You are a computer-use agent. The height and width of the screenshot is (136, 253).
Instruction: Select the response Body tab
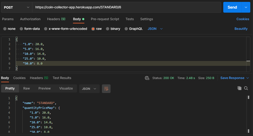point(5,78)
